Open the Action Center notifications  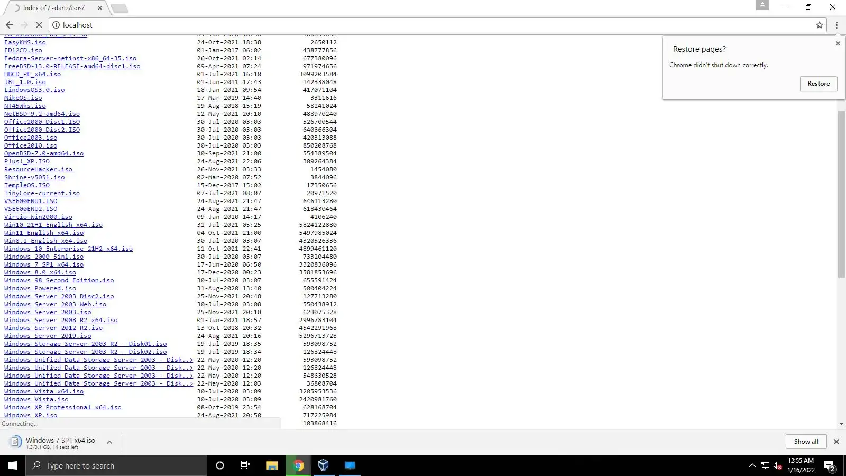click(829, 466)
